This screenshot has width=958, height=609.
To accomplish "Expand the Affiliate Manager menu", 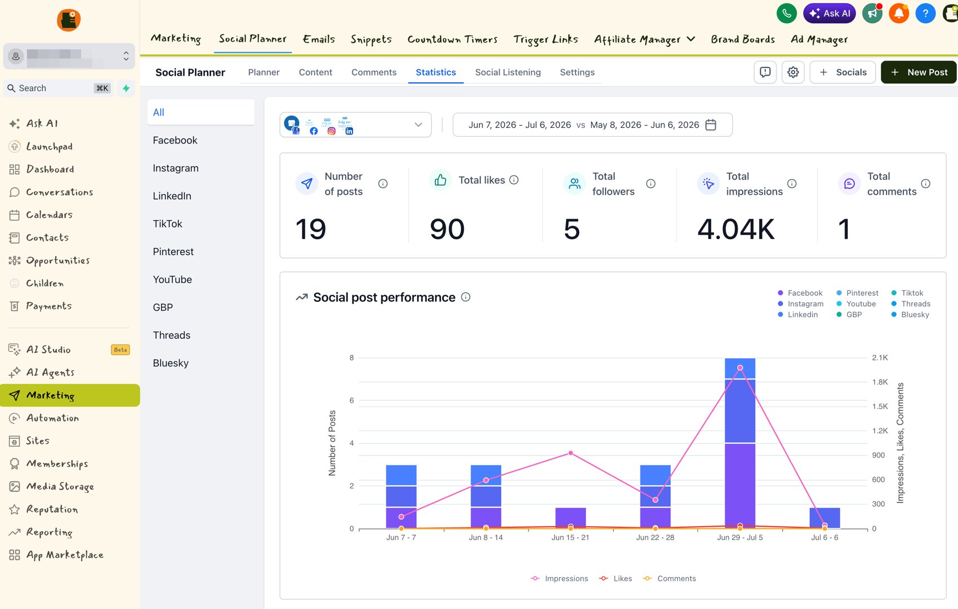I will pyautogui.click(x=644, y=39).
